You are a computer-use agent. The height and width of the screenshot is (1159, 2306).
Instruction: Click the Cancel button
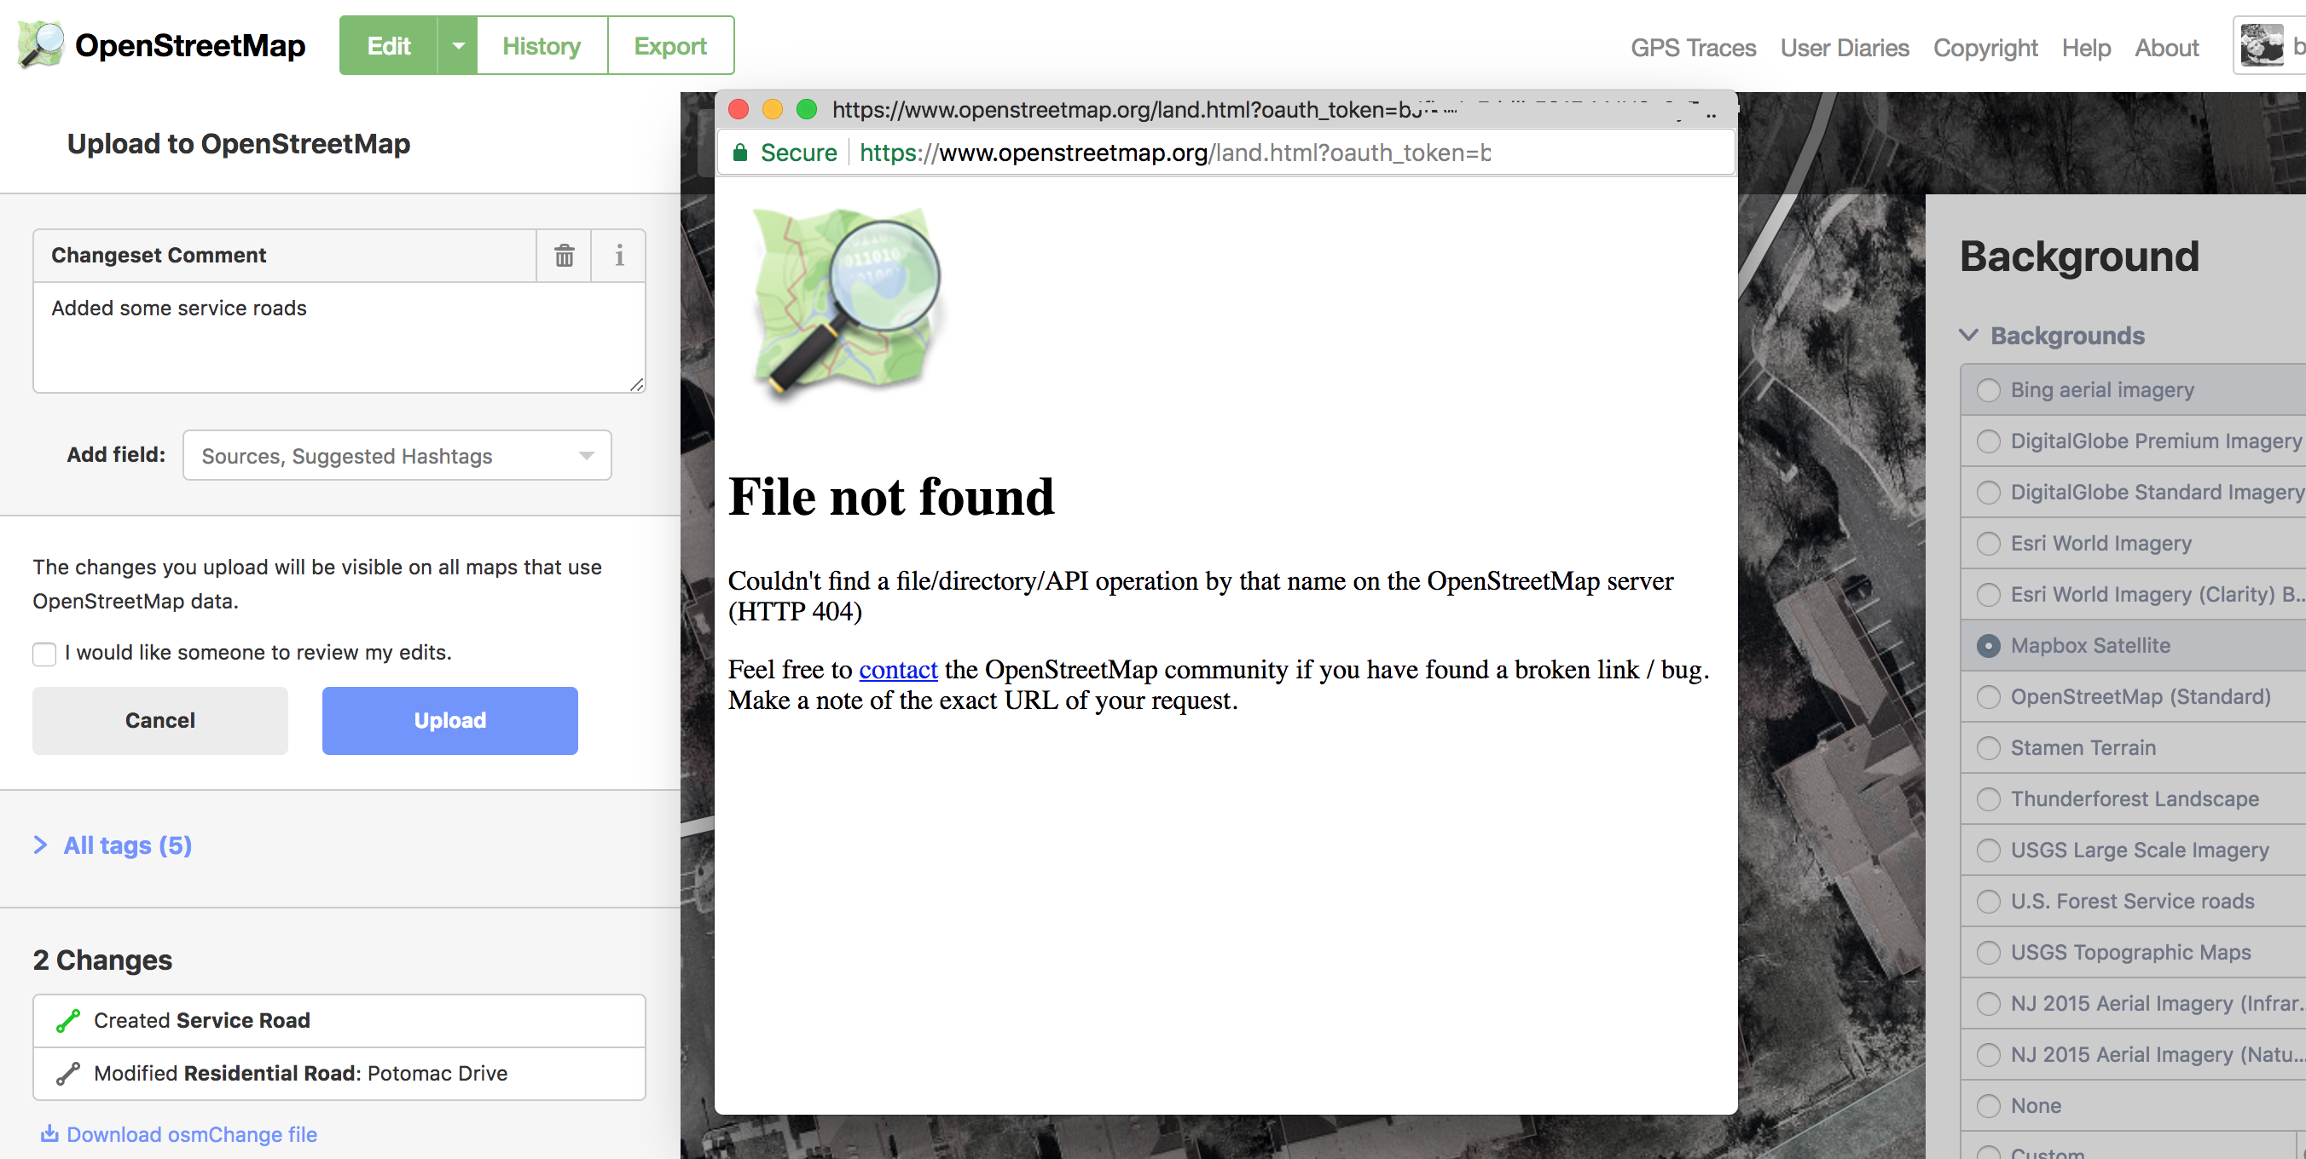(160, 721)
